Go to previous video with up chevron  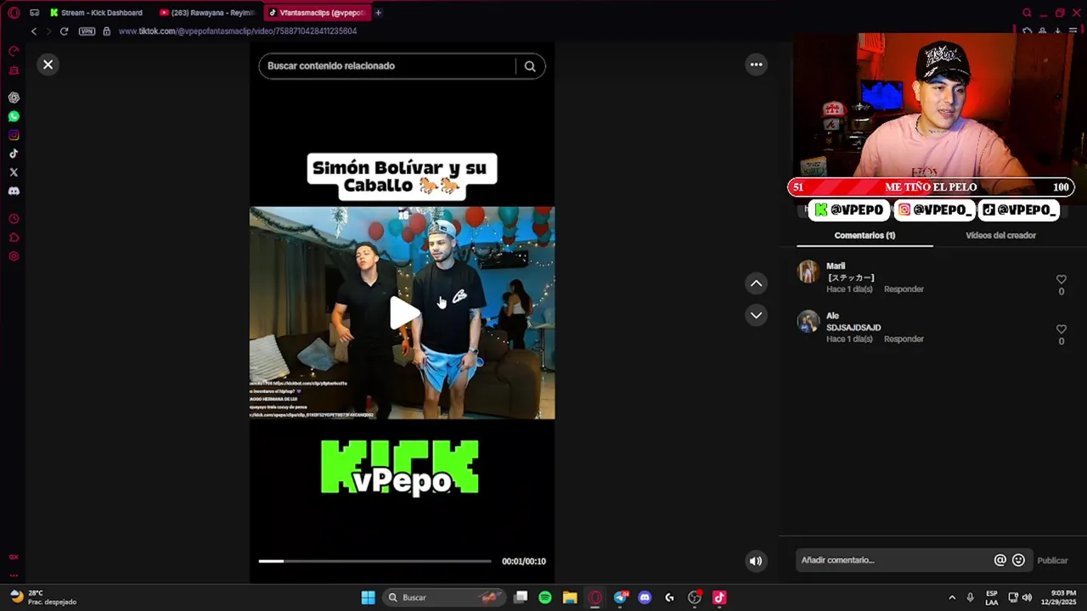[756, 283]
